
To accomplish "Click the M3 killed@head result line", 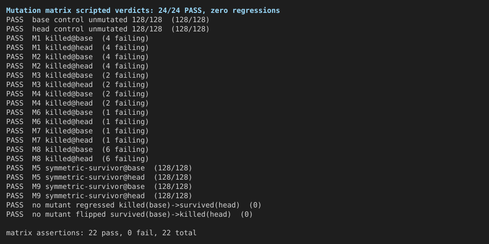I will tap(77, 84).
